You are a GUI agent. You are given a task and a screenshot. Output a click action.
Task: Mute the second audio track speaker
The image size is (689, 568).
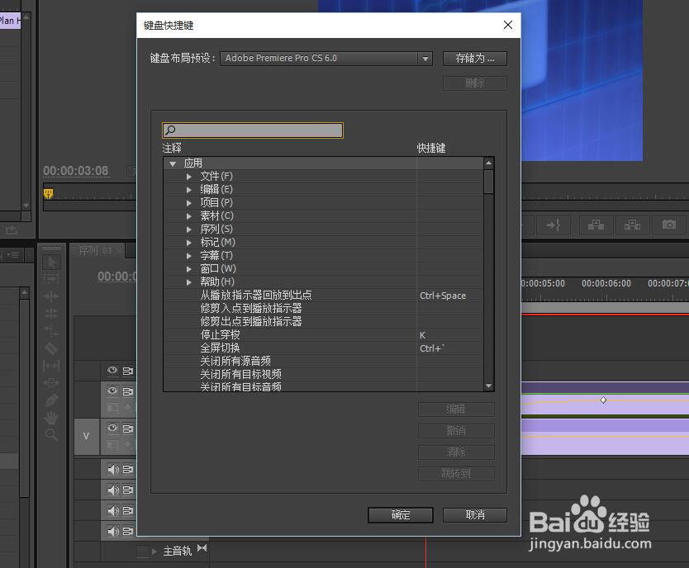click(113, 490)
